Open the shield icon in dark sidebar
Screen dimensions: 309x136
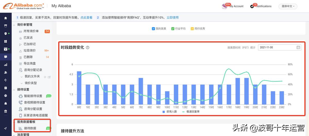pos(6,34)
